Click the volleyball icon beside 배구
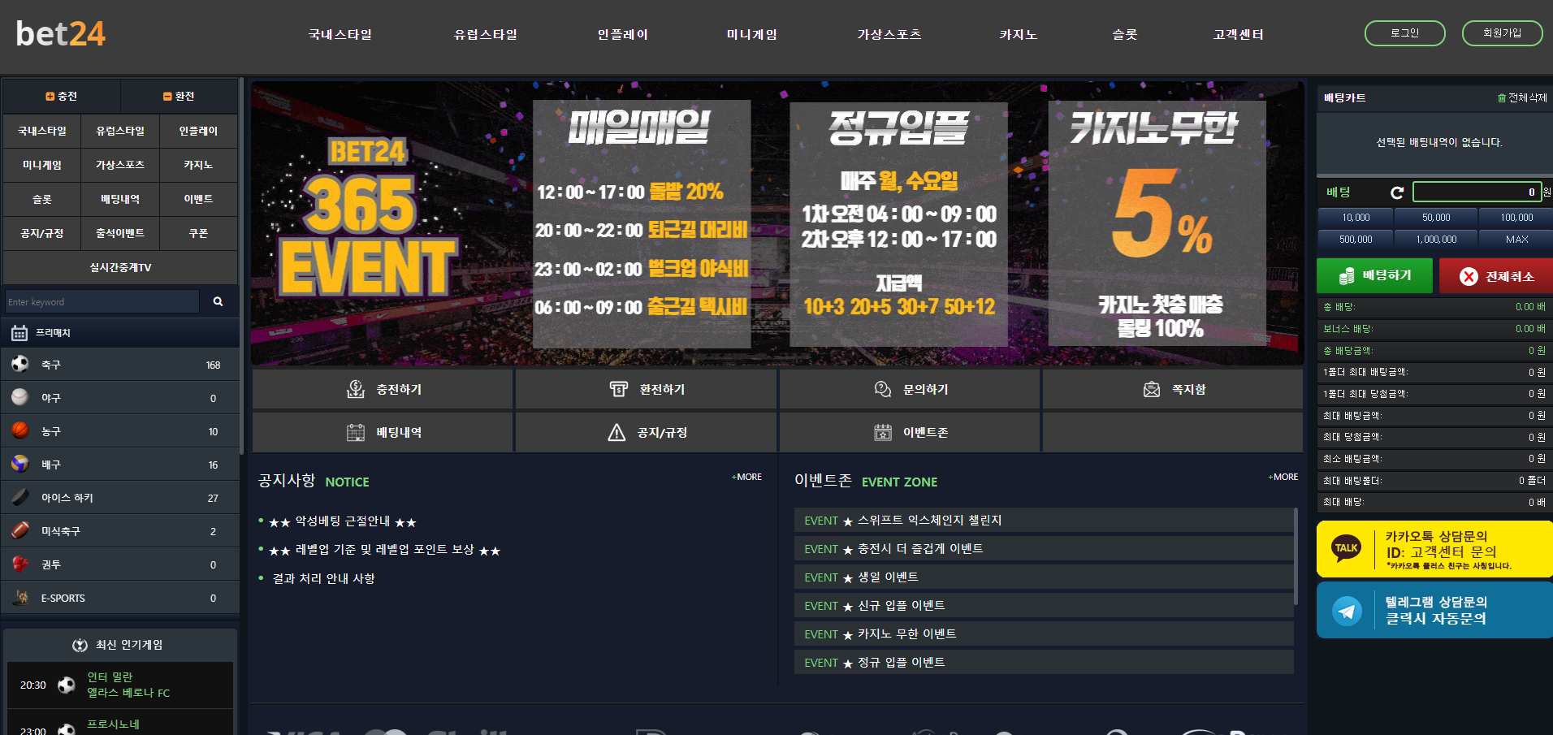Image resolution: width=1553 pixels, height=735 pixels. (20, 464)
